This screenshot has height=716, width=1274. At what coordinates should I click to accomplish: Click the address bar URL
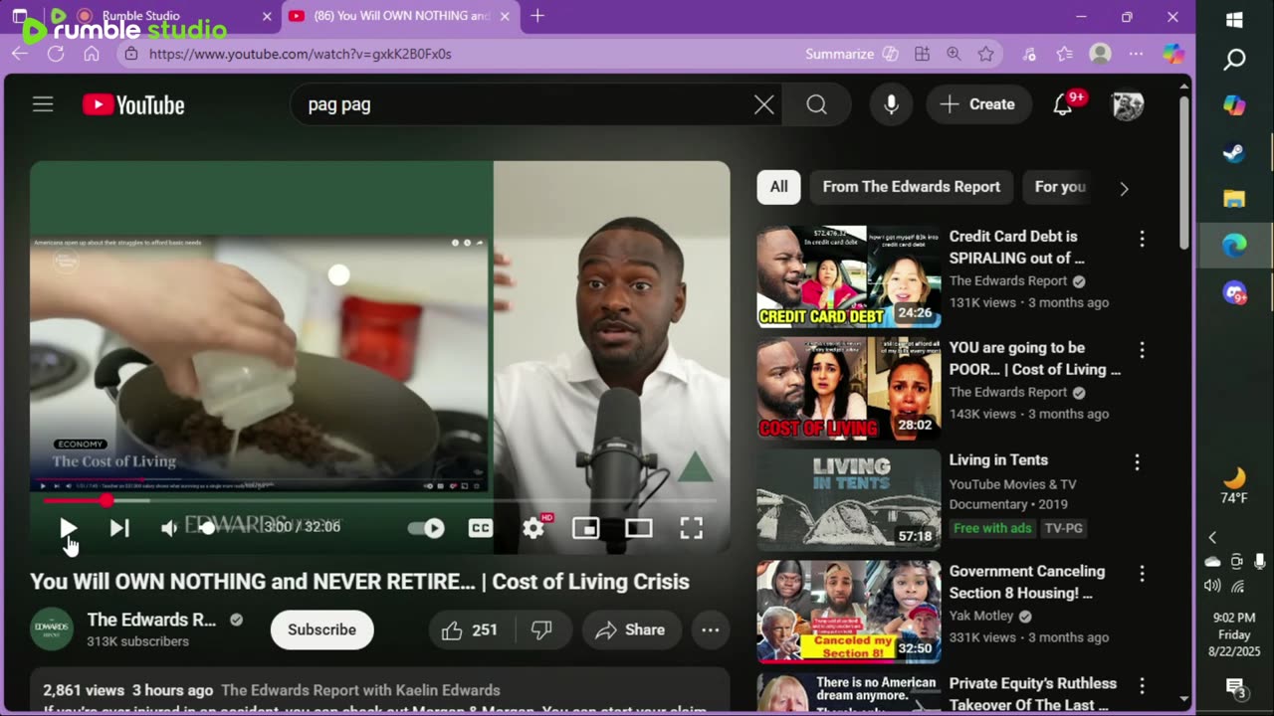point(300,54)
